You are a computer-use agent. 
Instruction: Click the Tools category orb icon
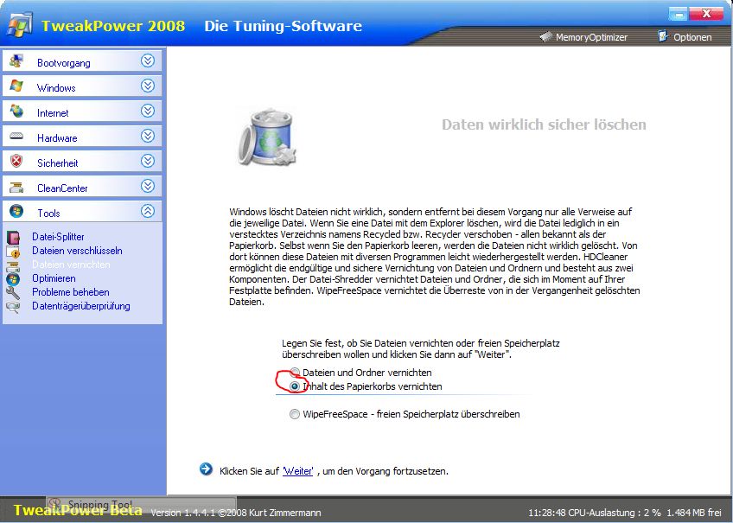16,211
